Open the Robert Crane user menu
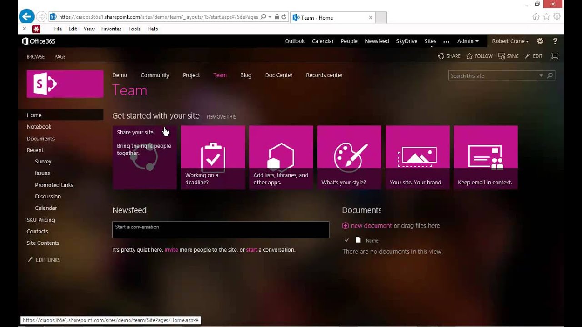Image resolution: width=582 pixels, height=327 pixels. 510,41
